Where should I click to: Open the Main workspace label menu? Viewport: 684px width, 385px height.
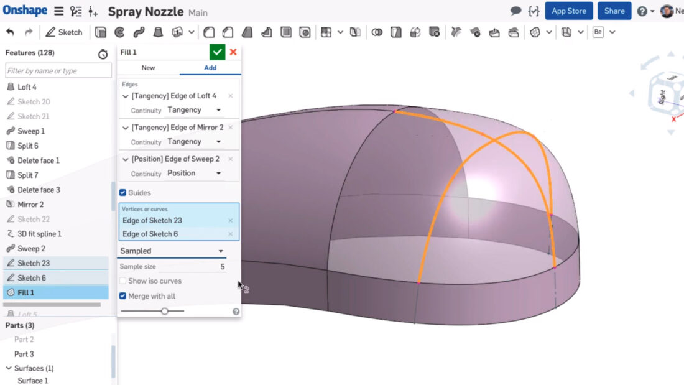[x=198, y=11]
